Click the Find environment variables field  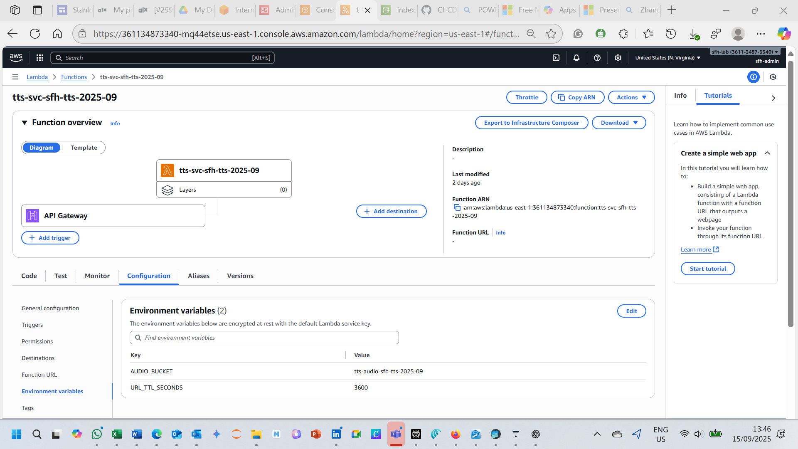(x=264, y=338)
